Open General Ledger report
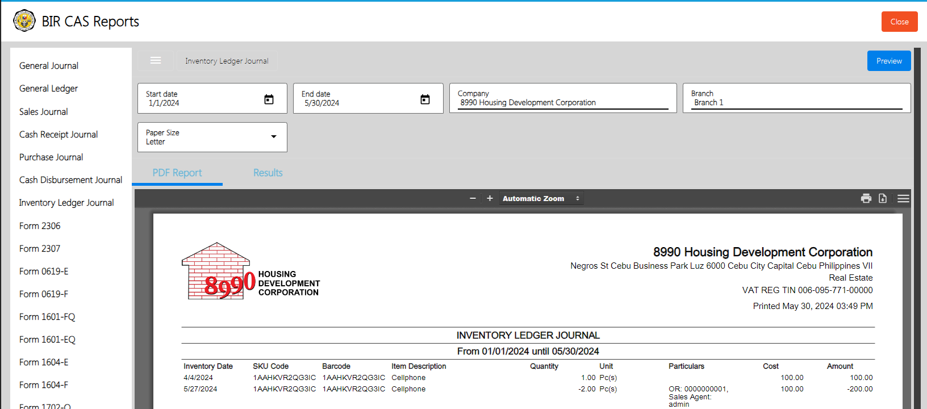 49,89
